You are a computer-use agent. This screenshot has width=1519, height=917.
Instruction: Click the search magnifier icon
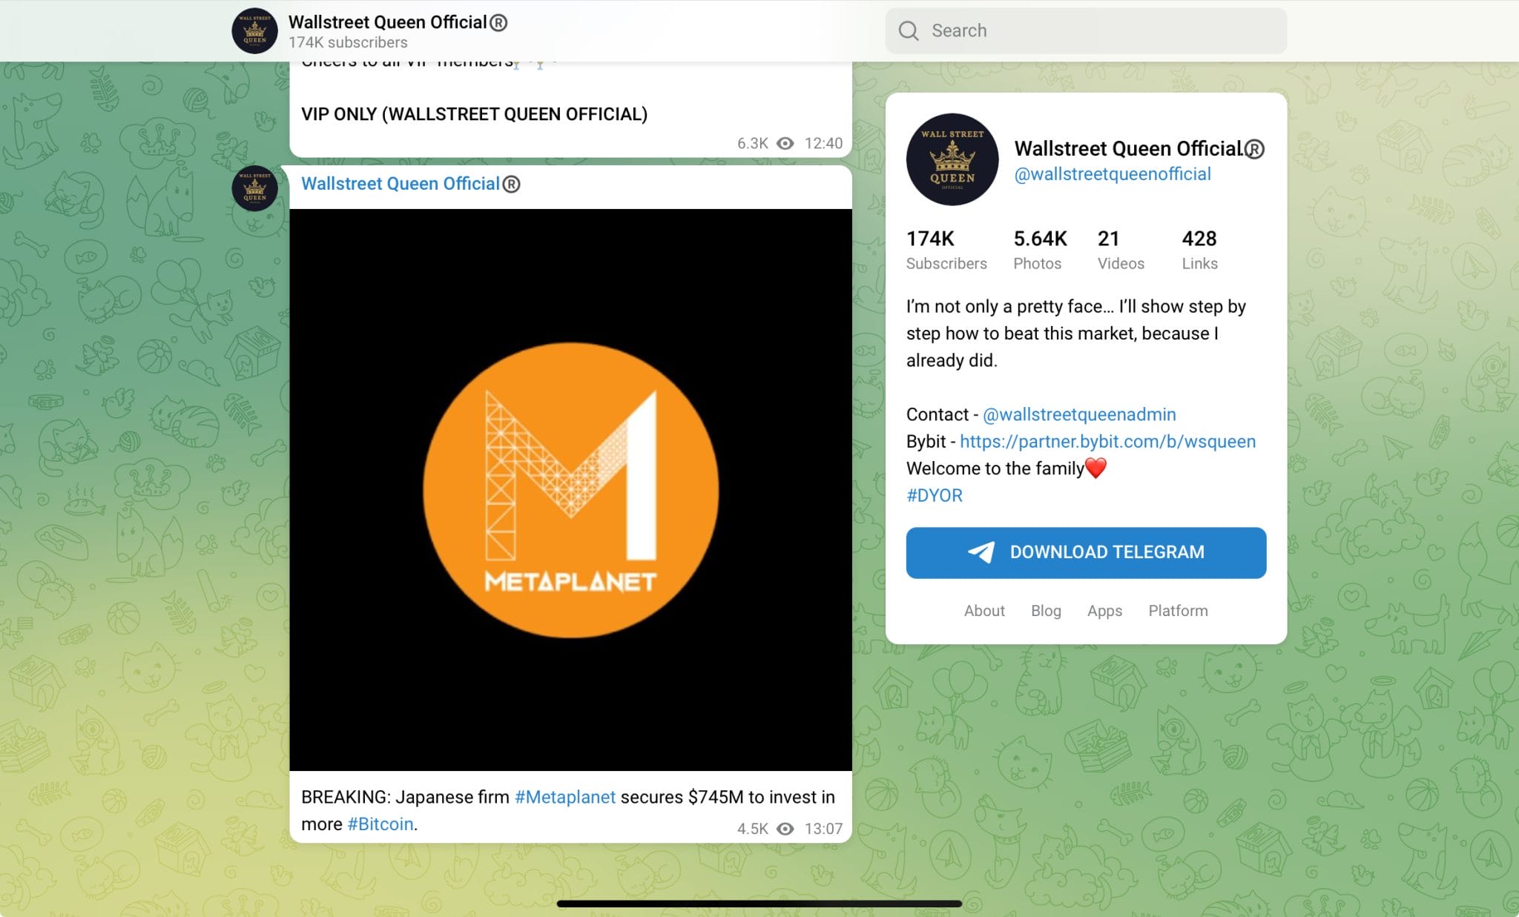click(908, 30)
